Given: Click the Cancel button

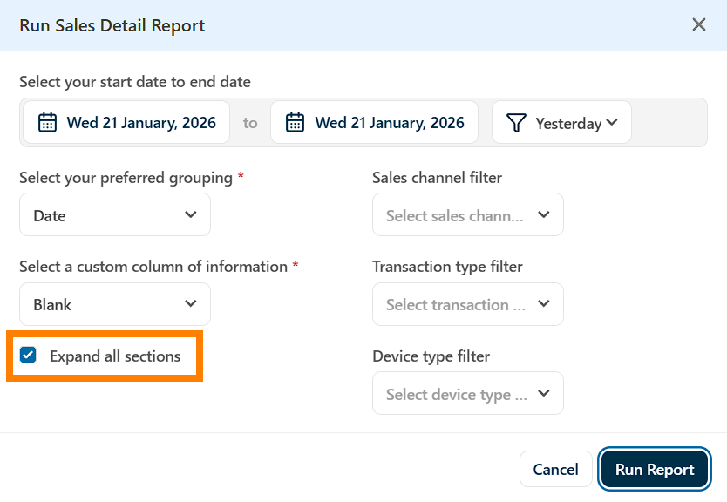Looking at the screenshot, I should pyautogui.click(x=555, y=469).
